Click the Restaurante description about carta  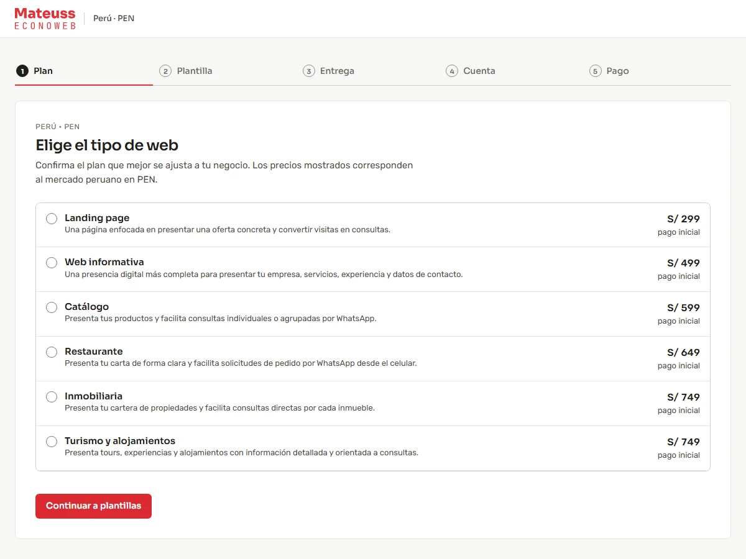point(241,364)
